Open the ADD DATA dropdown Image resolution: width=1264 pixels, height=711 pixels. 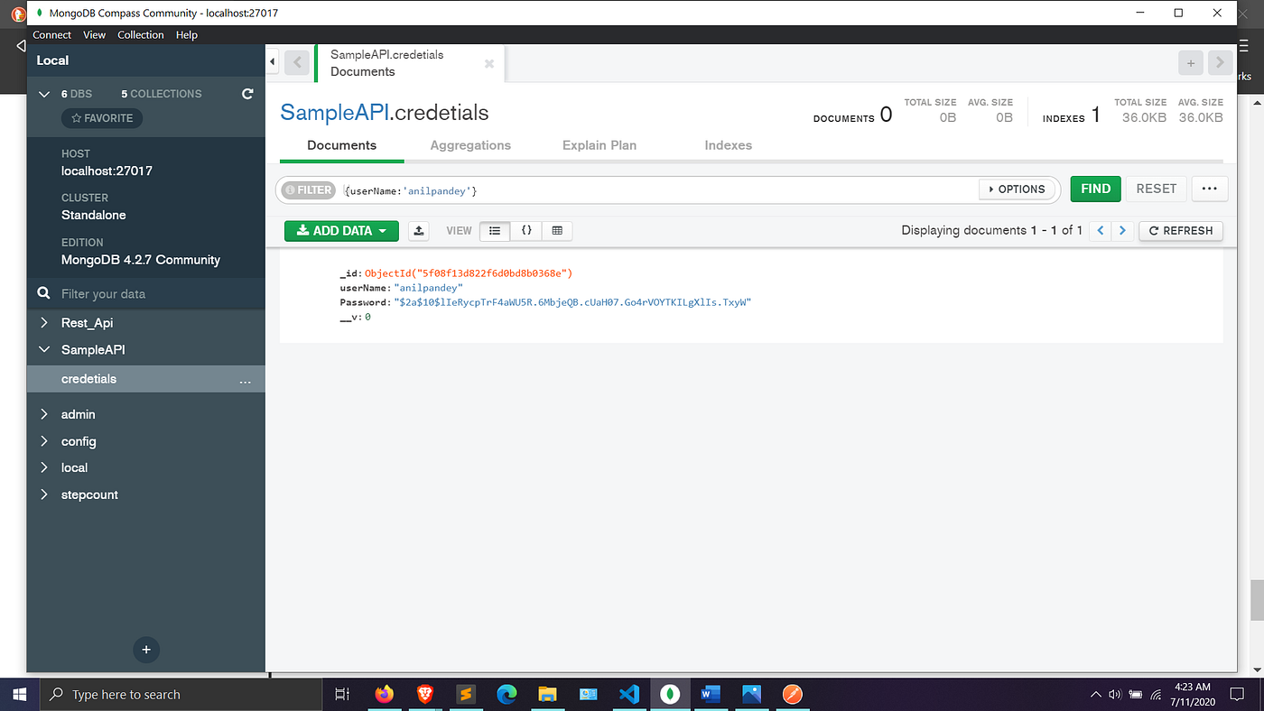point(341,231)
